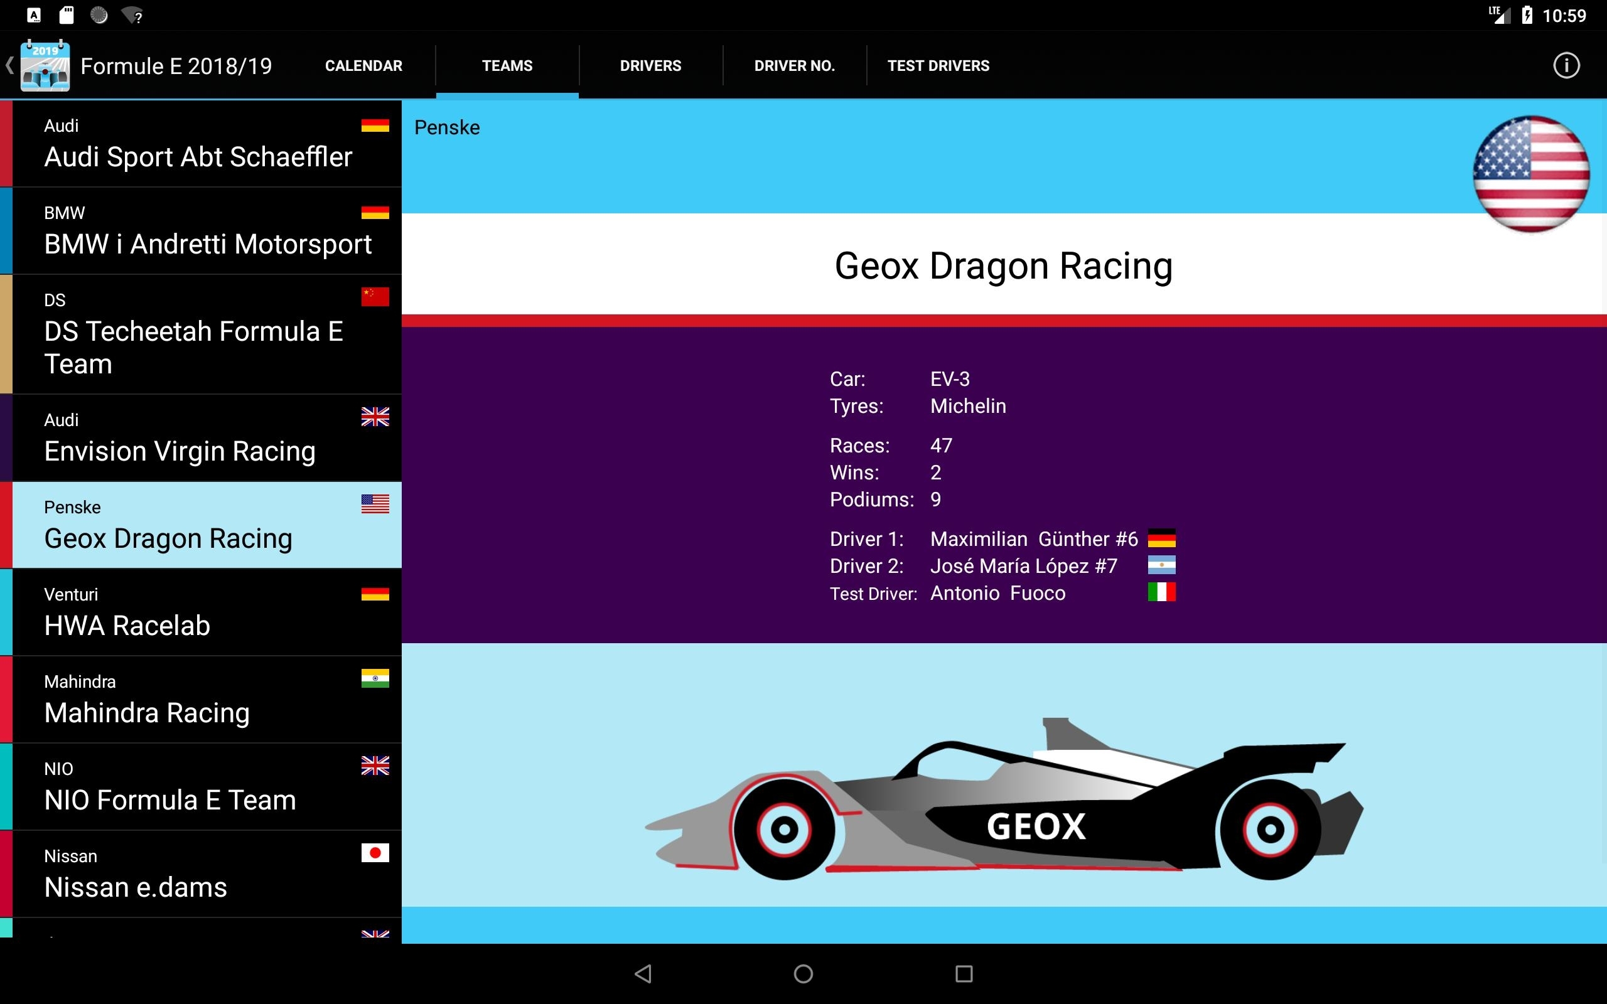Viewport: 1607px width, 1004px height.
Task: Tap USA flag on Geox Dragon Racing row
Action: (375, 504)
